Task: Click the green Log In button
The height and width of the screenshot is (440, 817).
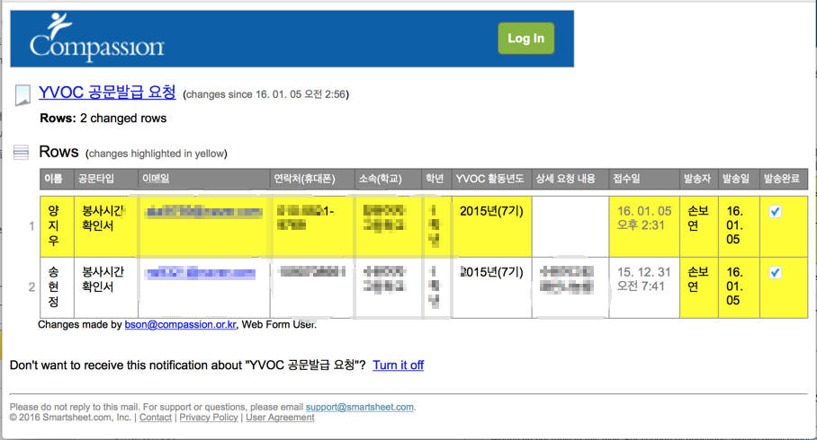Action: point(525,39)
